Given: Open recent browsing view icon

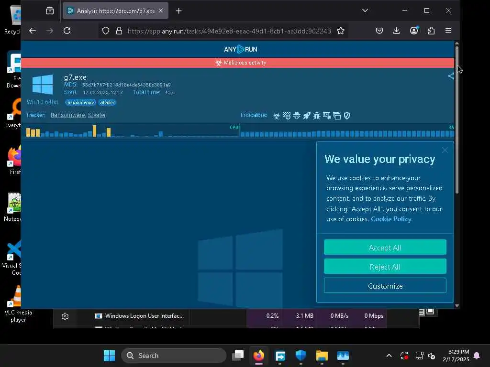Looking at the screenshot, I should coord(50,11).
